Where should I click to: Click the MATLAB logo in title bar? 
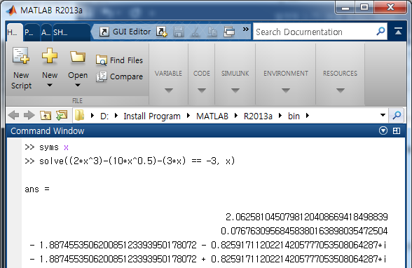click(x=11, y=10)
